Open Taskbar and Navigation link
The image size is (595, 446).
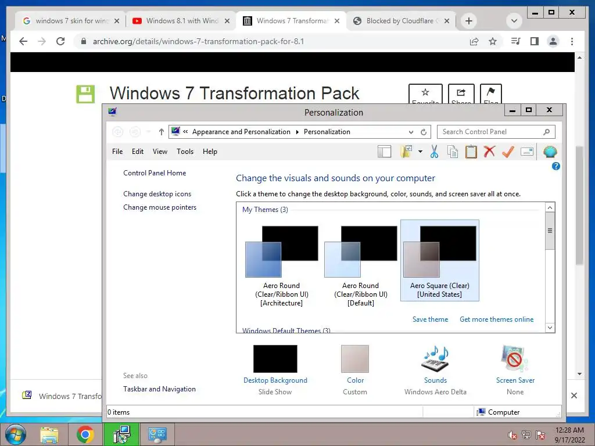coord(159,389)
